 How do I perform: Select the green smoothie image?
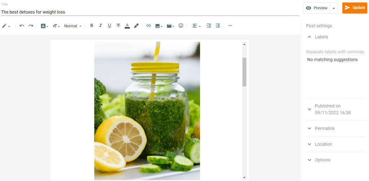pos(147,111)
